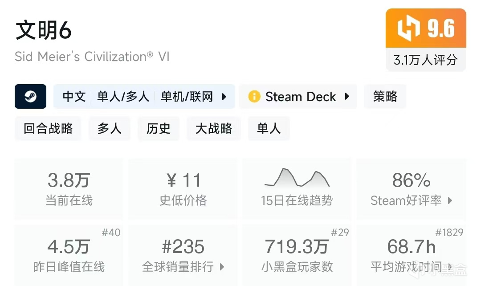Select the 大战略 tag
Screen dimensions: 481x286
(x=214, y=129)
